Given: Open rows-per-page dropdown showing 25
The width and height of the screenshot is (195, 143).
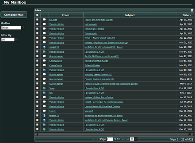Looking at the screenshot, I should [x=134, y=139].
